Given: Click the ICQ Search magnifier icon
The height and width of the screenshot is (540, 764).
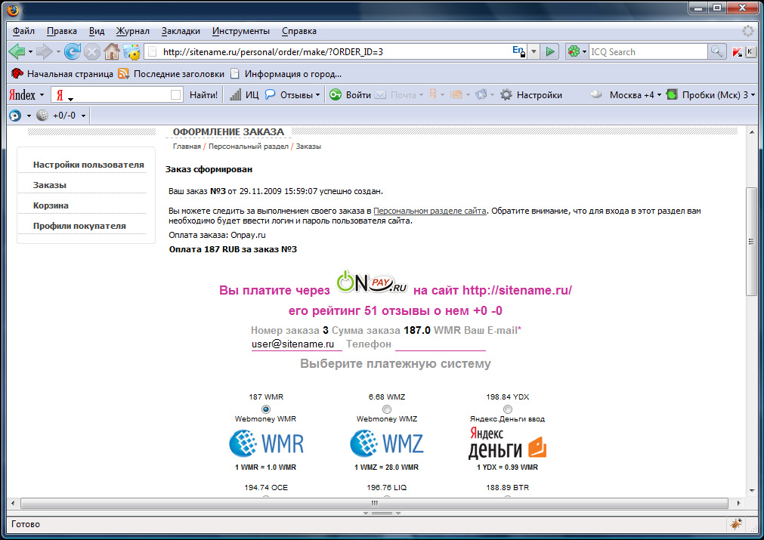Looking at the screenshot, I should (716, 51).
